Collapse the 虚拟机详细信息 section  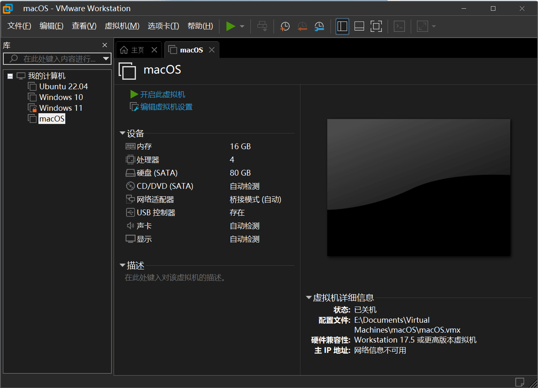pos(309,298)
